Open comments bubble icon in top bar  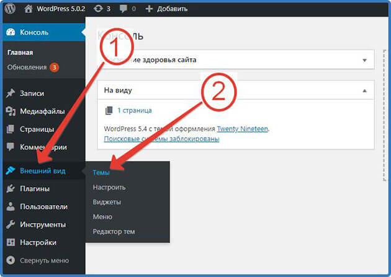click(123, 9)
